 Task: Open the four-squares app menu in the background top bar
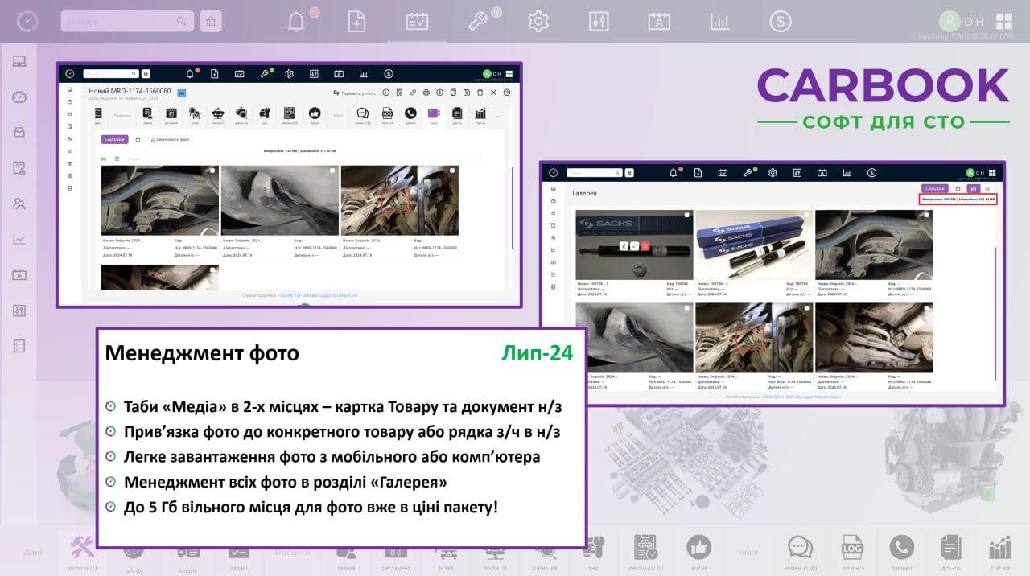(1004, 21)
